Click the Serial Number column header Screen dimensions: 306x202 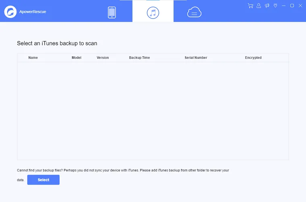(196, 58)
